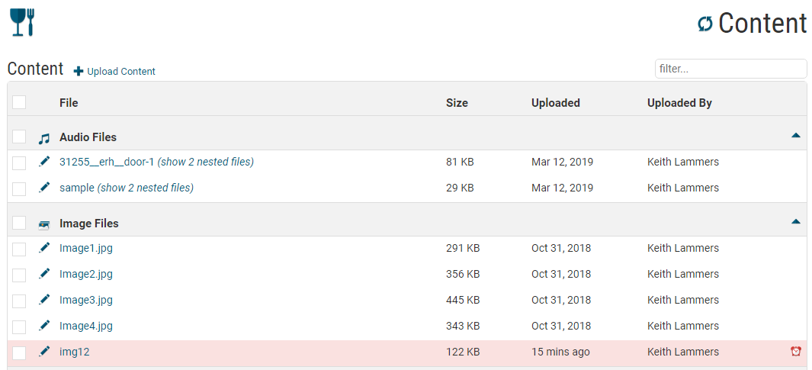Toggle the select-all checkbox in header row

19,102
